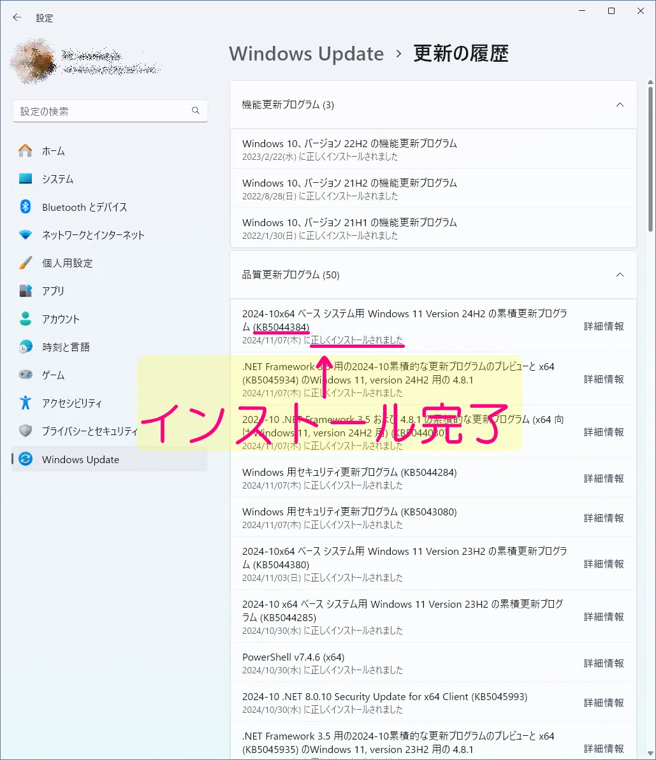Open ゲーム settings page
The image size is (656, 760).
tap(110, 375)
